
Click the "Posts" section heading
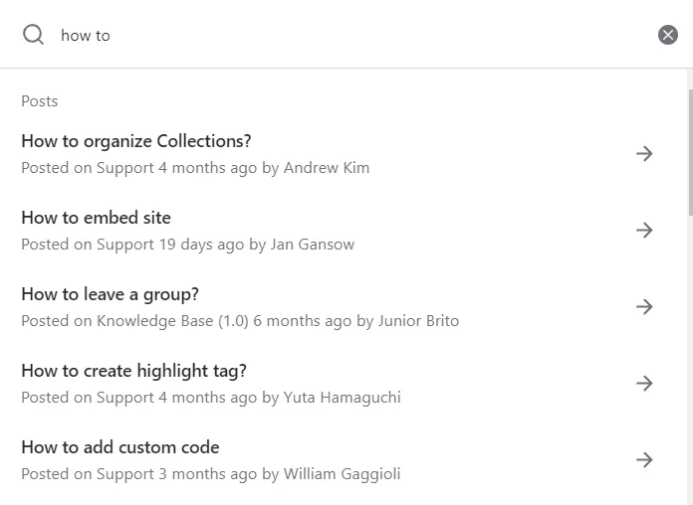click(40, 101)
